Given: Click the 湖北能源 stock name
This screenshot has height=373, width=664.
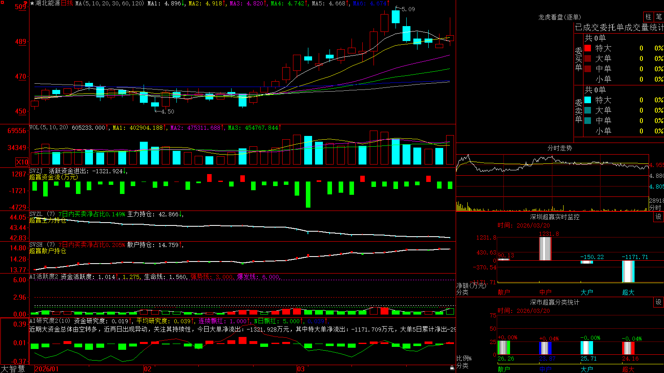Looking at the screenshot, I should pos(48,3).
